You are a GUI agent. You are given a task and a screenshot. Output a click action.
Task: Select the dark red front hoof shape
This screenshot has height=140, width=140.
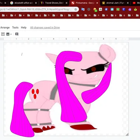[x=83, y=127]
